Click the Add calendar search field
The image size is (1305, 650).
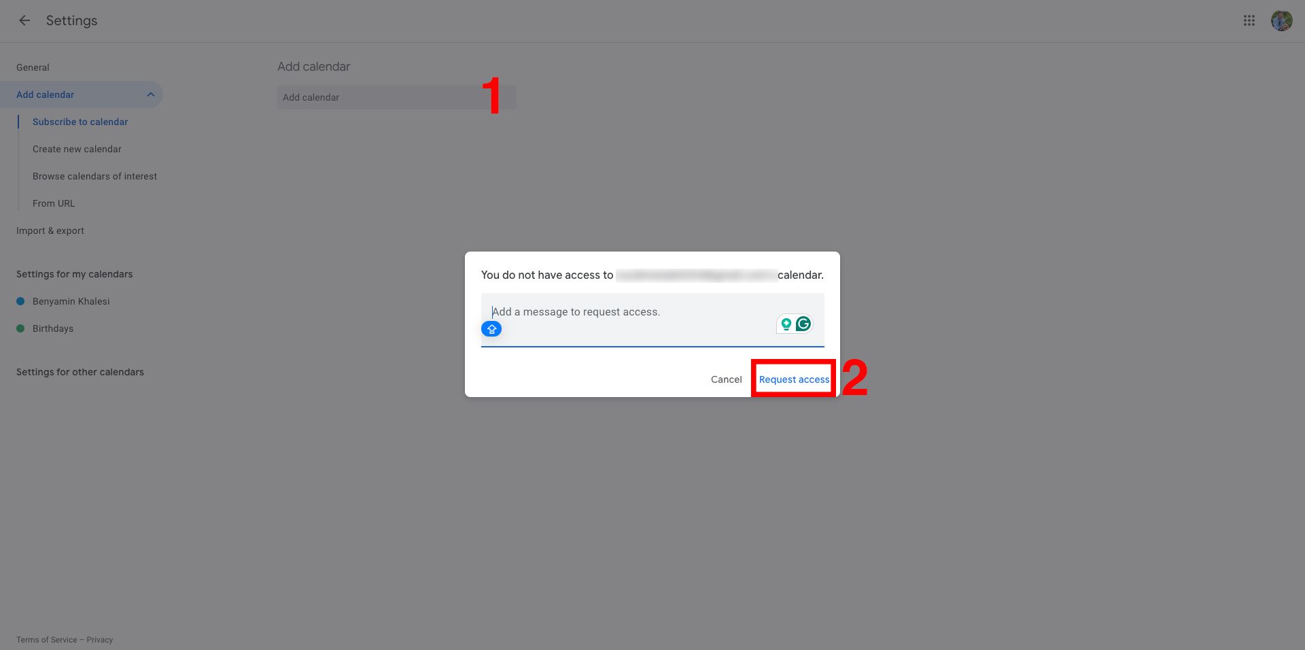tap(381, 97)
